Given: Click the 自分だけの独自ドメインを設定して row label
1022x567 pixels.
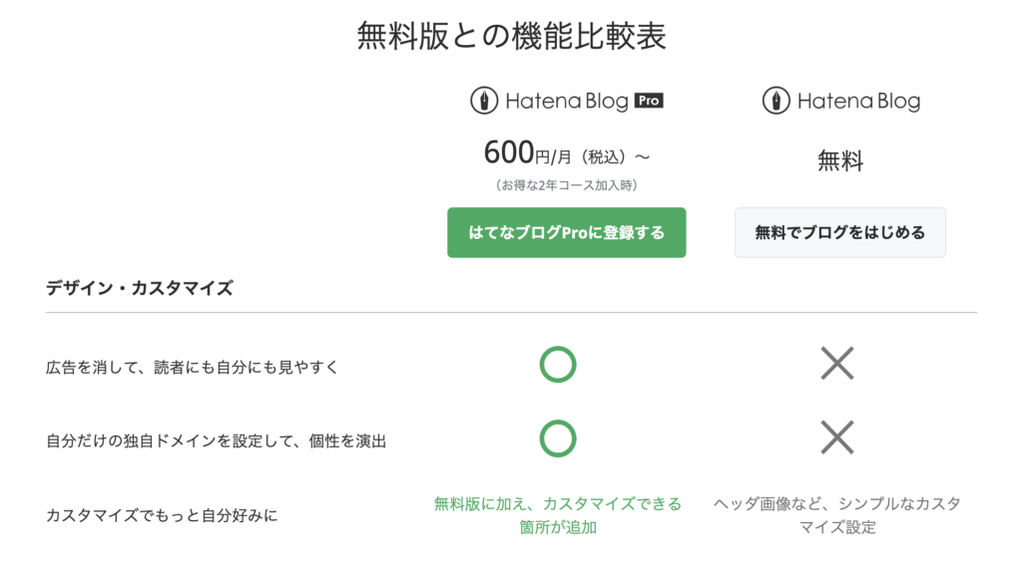Looking at the screenshot, I should coord(216,440).
